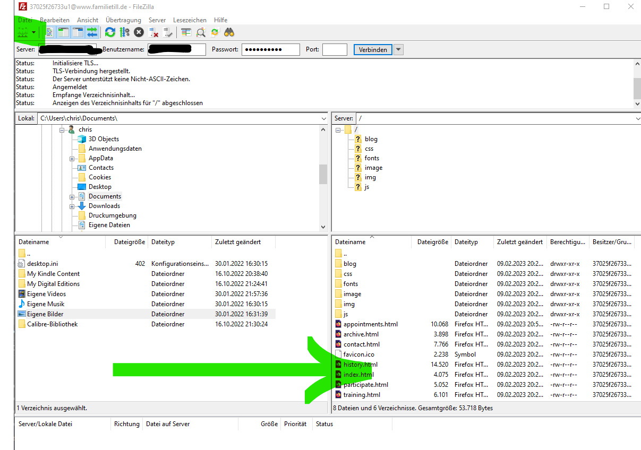641x450 pixels.
Task: Toggle the local directory tree icon
Action: click(x=64, y=32)
